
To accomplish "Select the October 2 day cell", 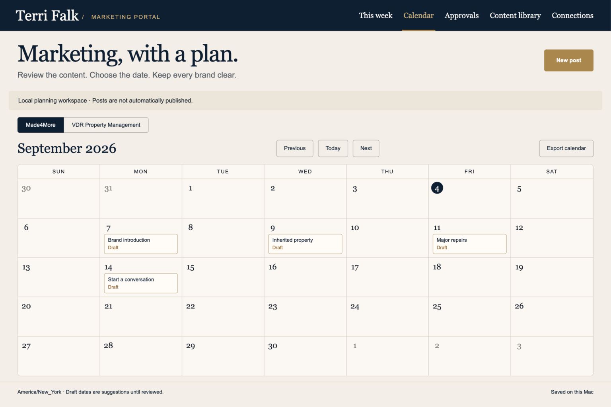I will [x=469, y=356].
